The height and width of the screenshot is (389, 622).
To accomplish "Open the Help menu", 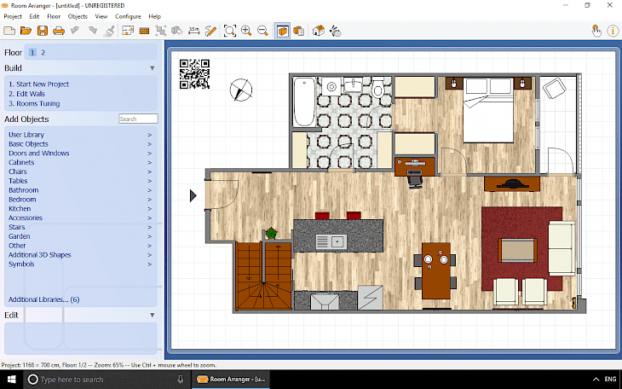I will [155, 16].
